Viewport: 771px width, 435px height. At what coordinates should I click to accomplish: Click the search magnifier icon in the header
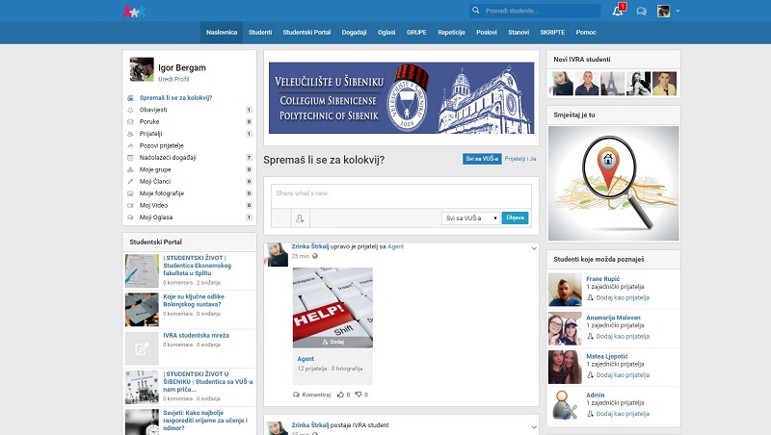[x=476, y=11]
